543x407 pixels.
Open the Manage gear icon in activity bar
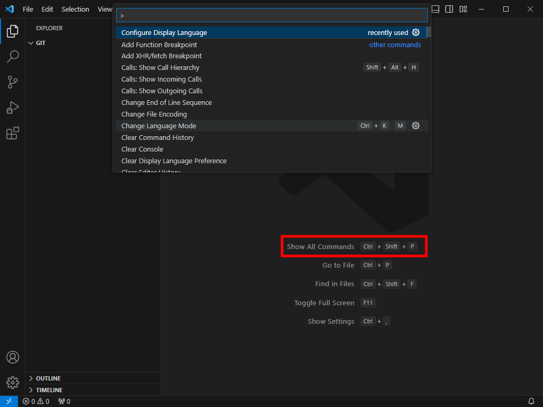(13, 383)
